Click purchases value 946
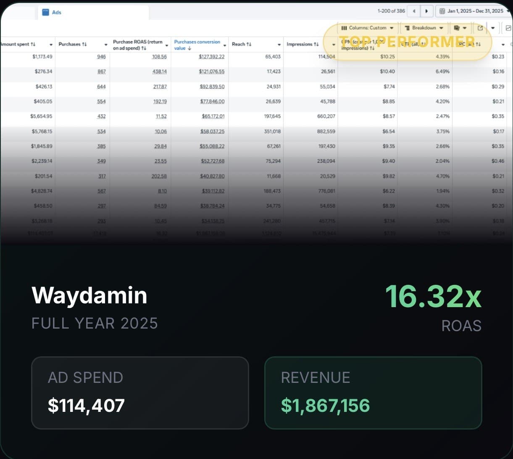This screenshot has width=513, height=459. (x=101, y=57)
